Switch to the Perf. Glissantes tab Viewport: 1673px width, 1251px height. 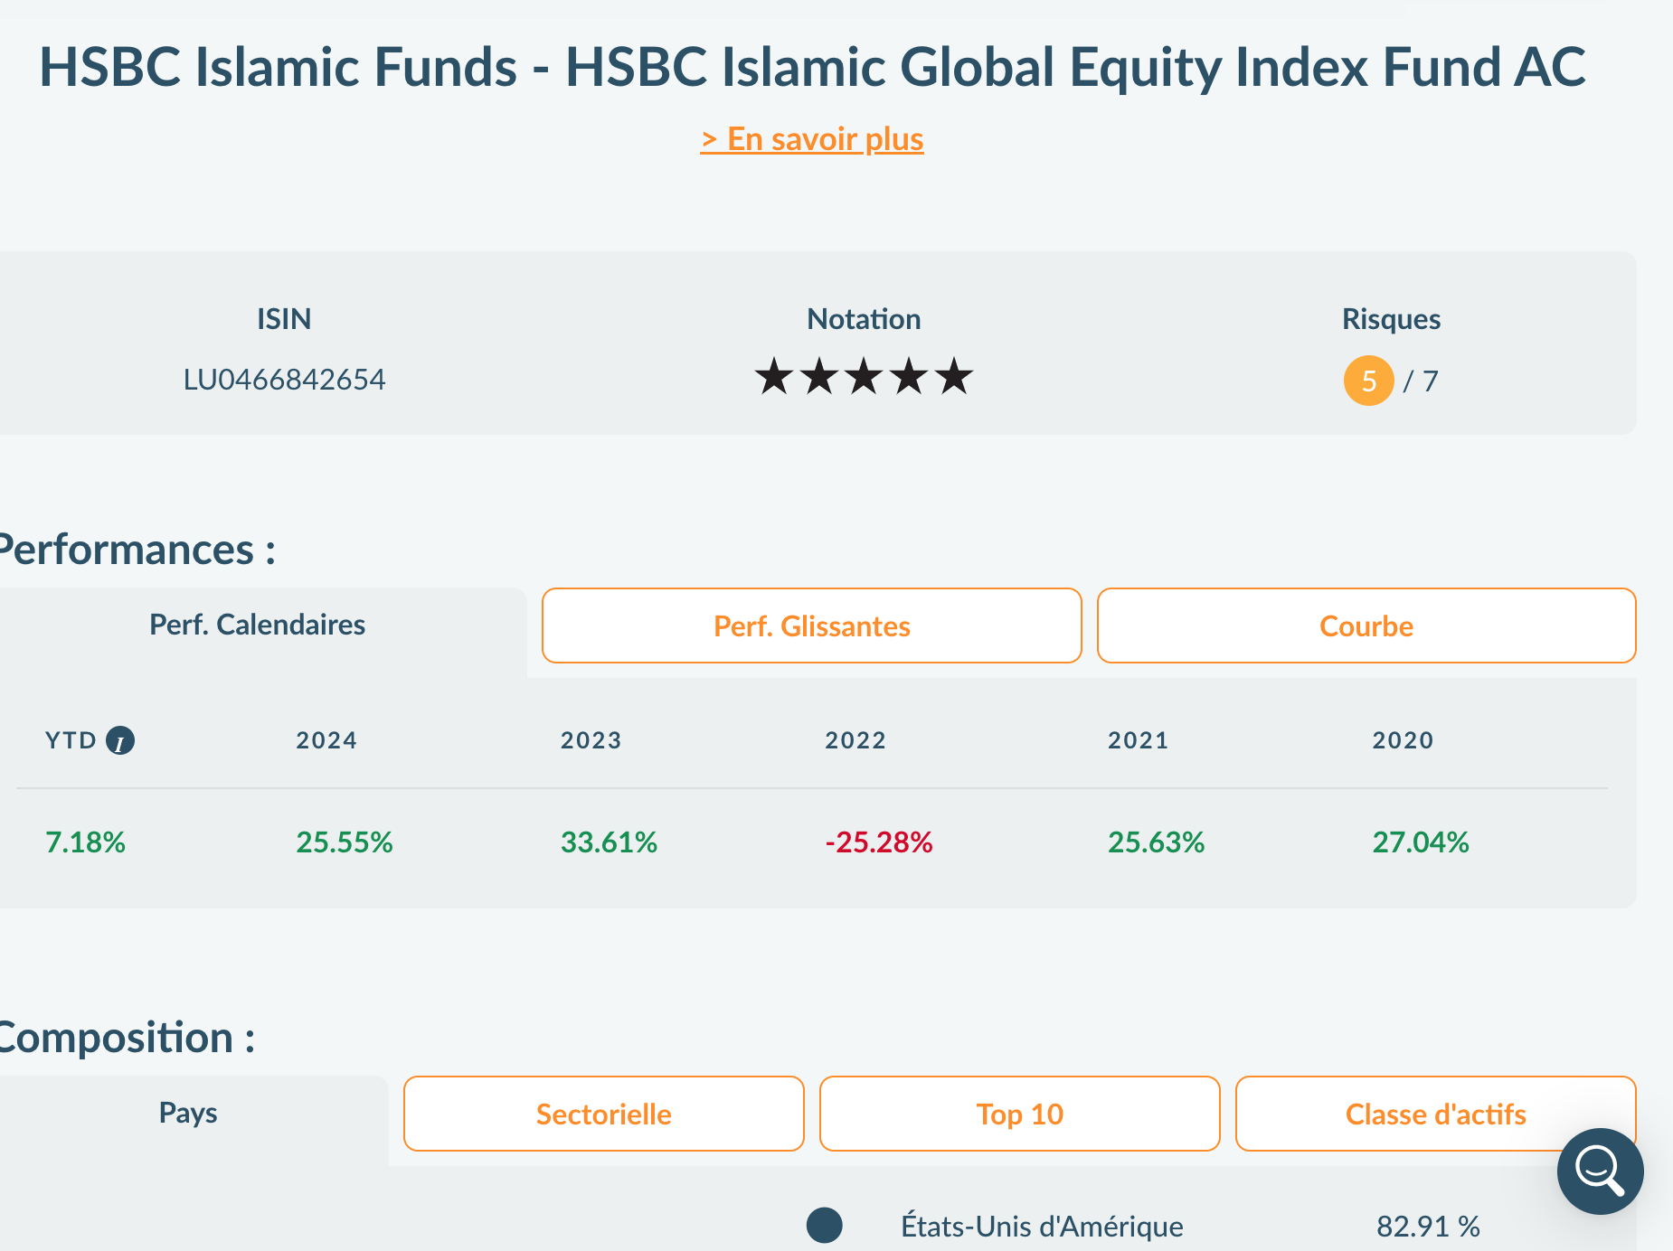point(812,625)
